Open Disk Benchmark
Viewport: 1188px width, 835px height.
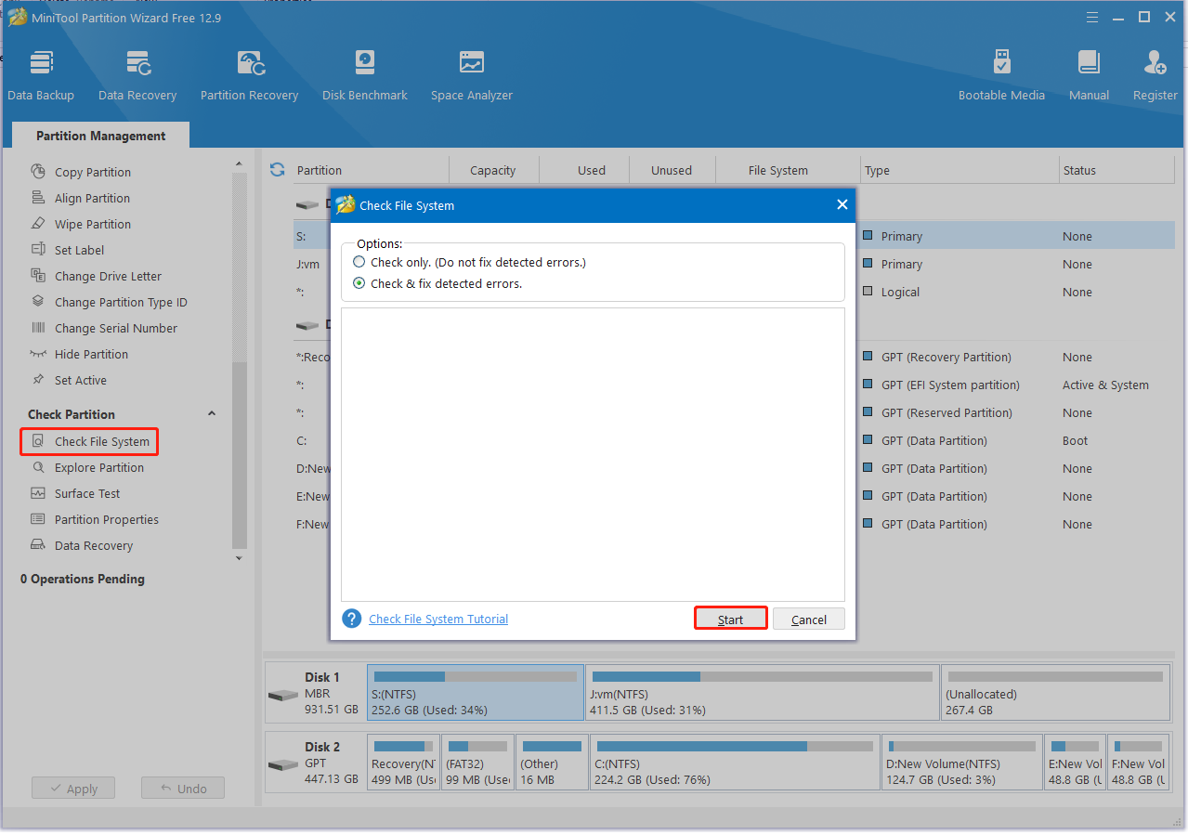365,75
